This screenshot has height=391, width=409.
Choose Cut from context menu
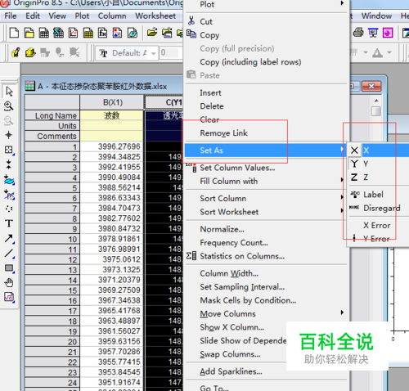coord(206,21)
